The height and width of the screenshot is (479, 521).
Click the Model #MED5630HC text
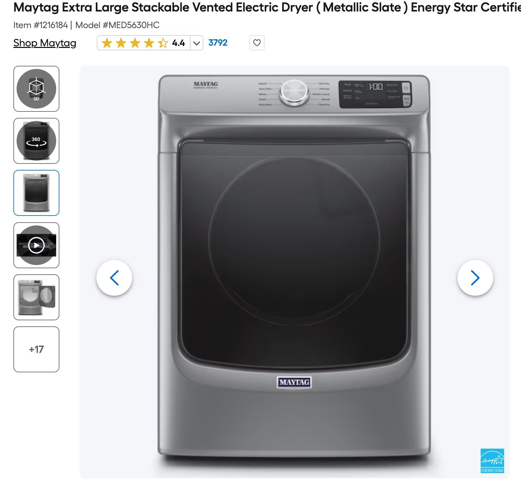click(117, 24)
